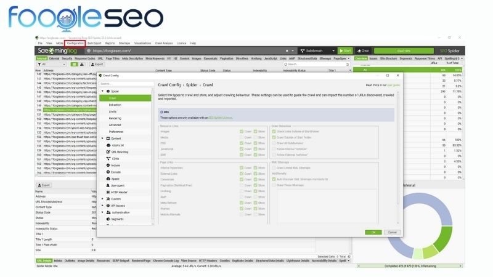Click the config Search input field
Viewport: 493px width, 277px height.
(x=126, y=84)
